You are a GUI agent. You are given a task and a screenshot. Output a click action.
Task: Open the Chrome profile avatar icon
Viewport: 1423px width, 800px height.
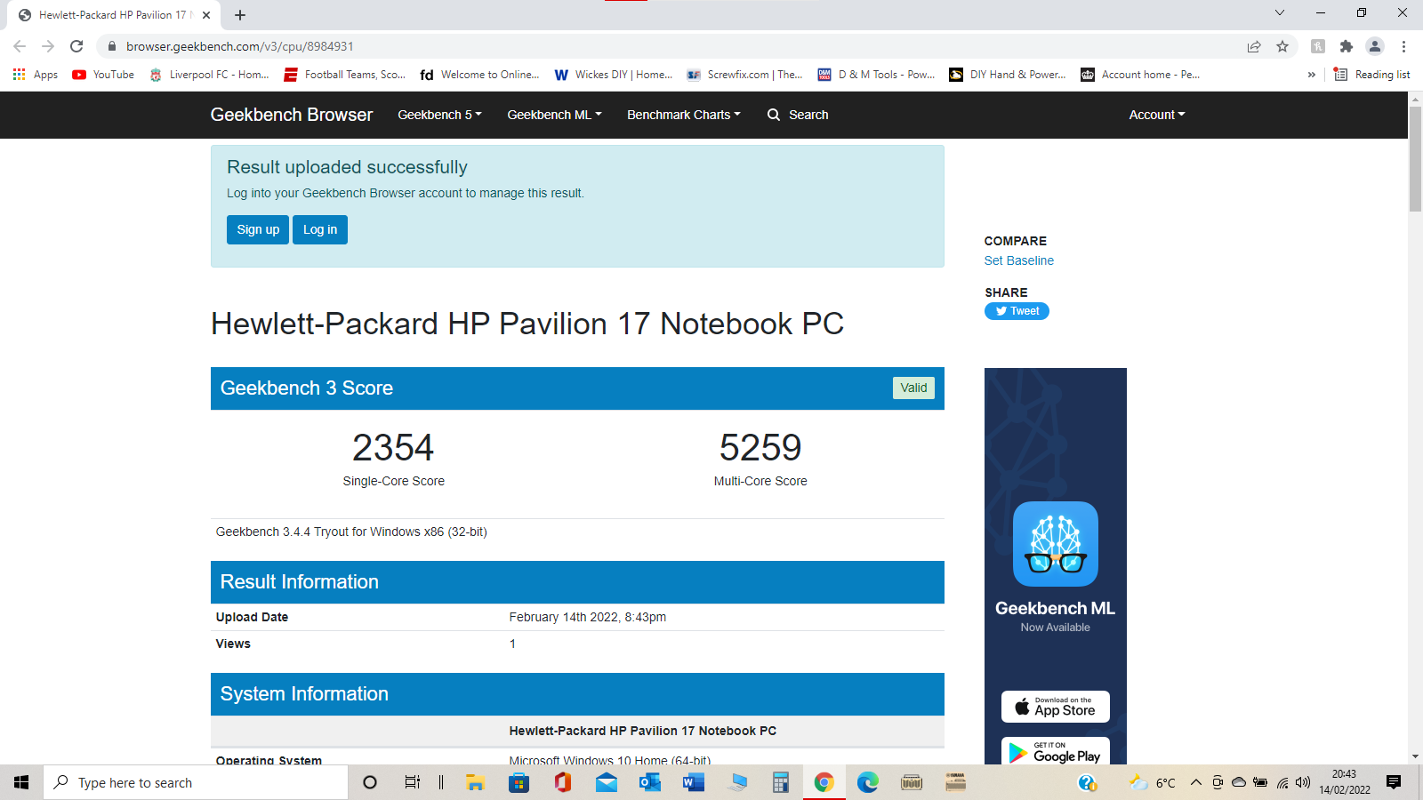point(1375,46)
